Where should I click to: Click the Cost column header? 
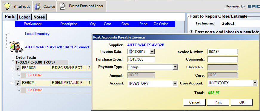click(107, 24)
